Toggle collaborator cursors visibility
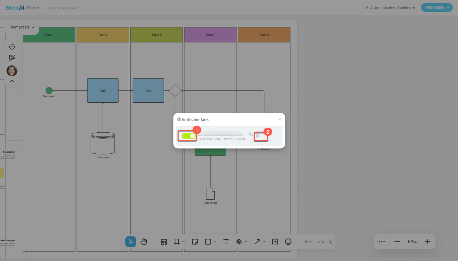 pos(12,58)
